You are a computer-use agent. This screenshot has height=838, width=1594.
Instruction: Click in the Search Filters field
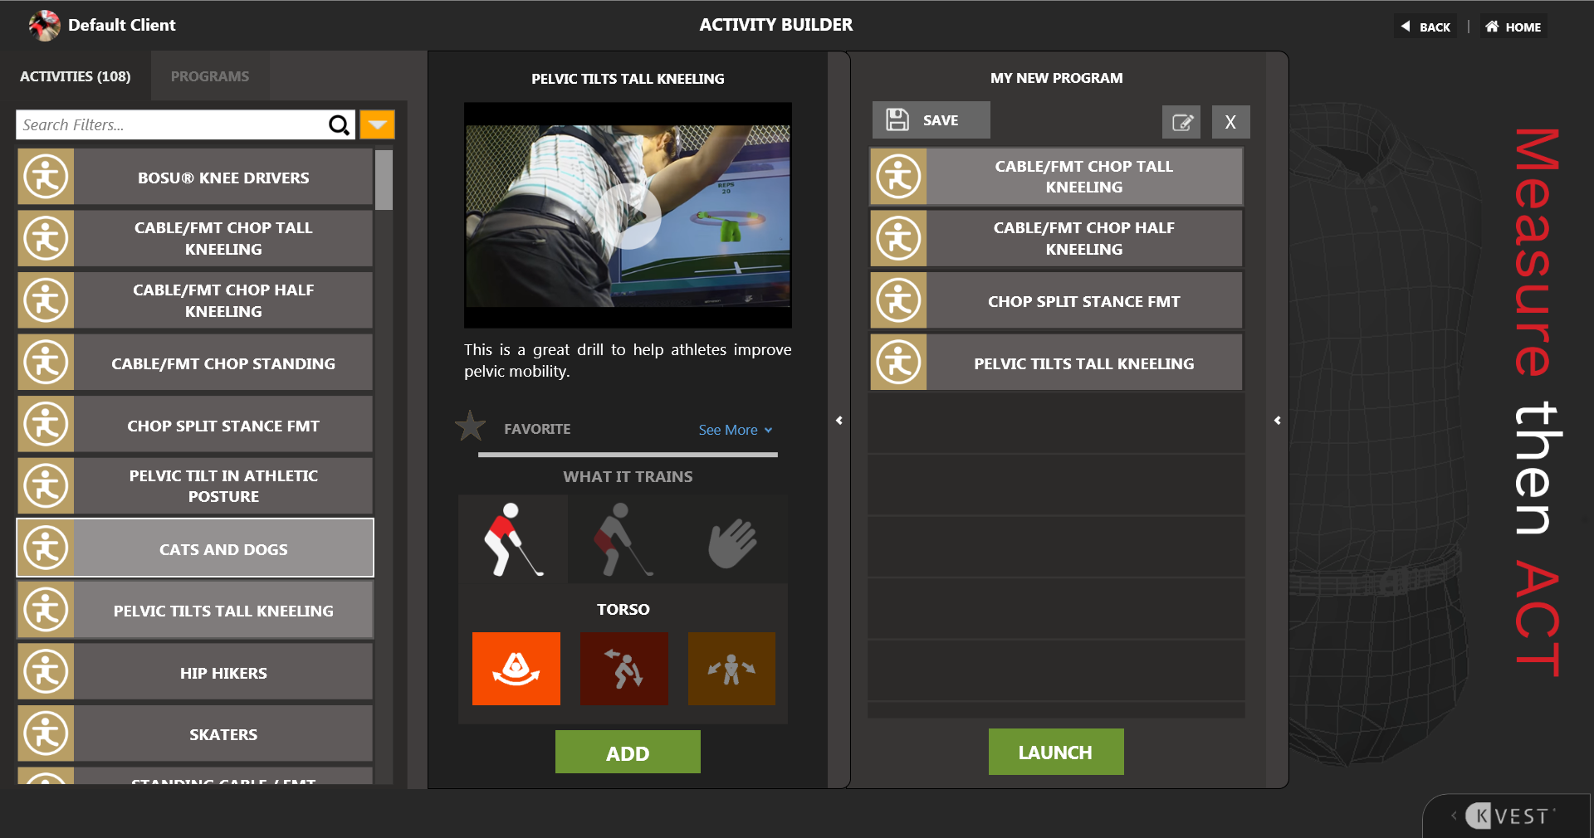click(x=170, y=125)
